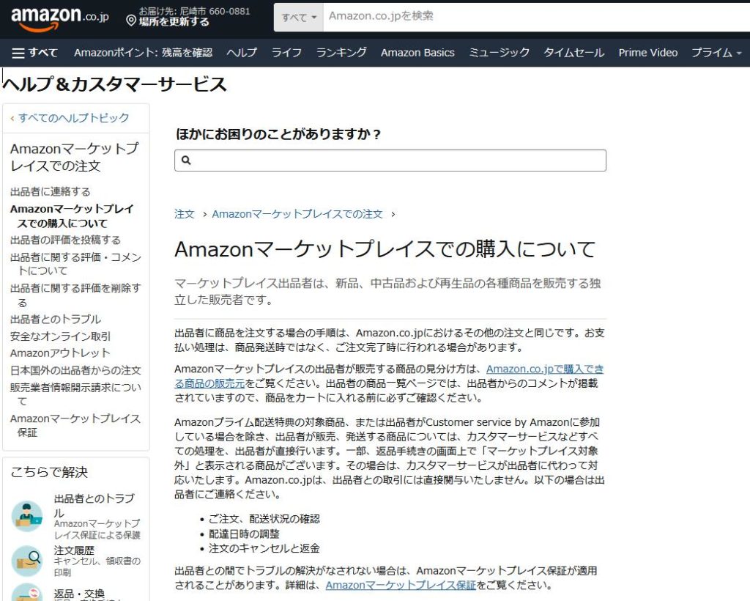Select 安全なオンライン取引 in the sidebar
This screenshot has width=750, height=601.
coord(59,336)
